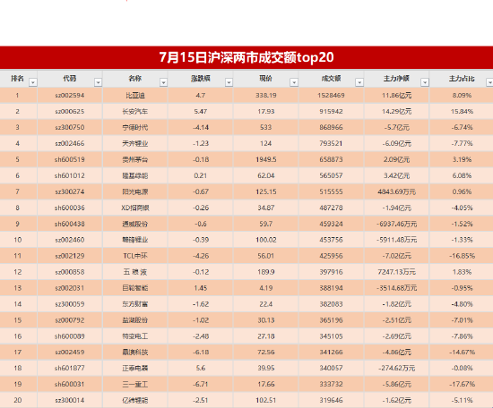The image size is (493, 408).
Task: Open the 涨跌幅 column filter dropdown
Action: 229,82
